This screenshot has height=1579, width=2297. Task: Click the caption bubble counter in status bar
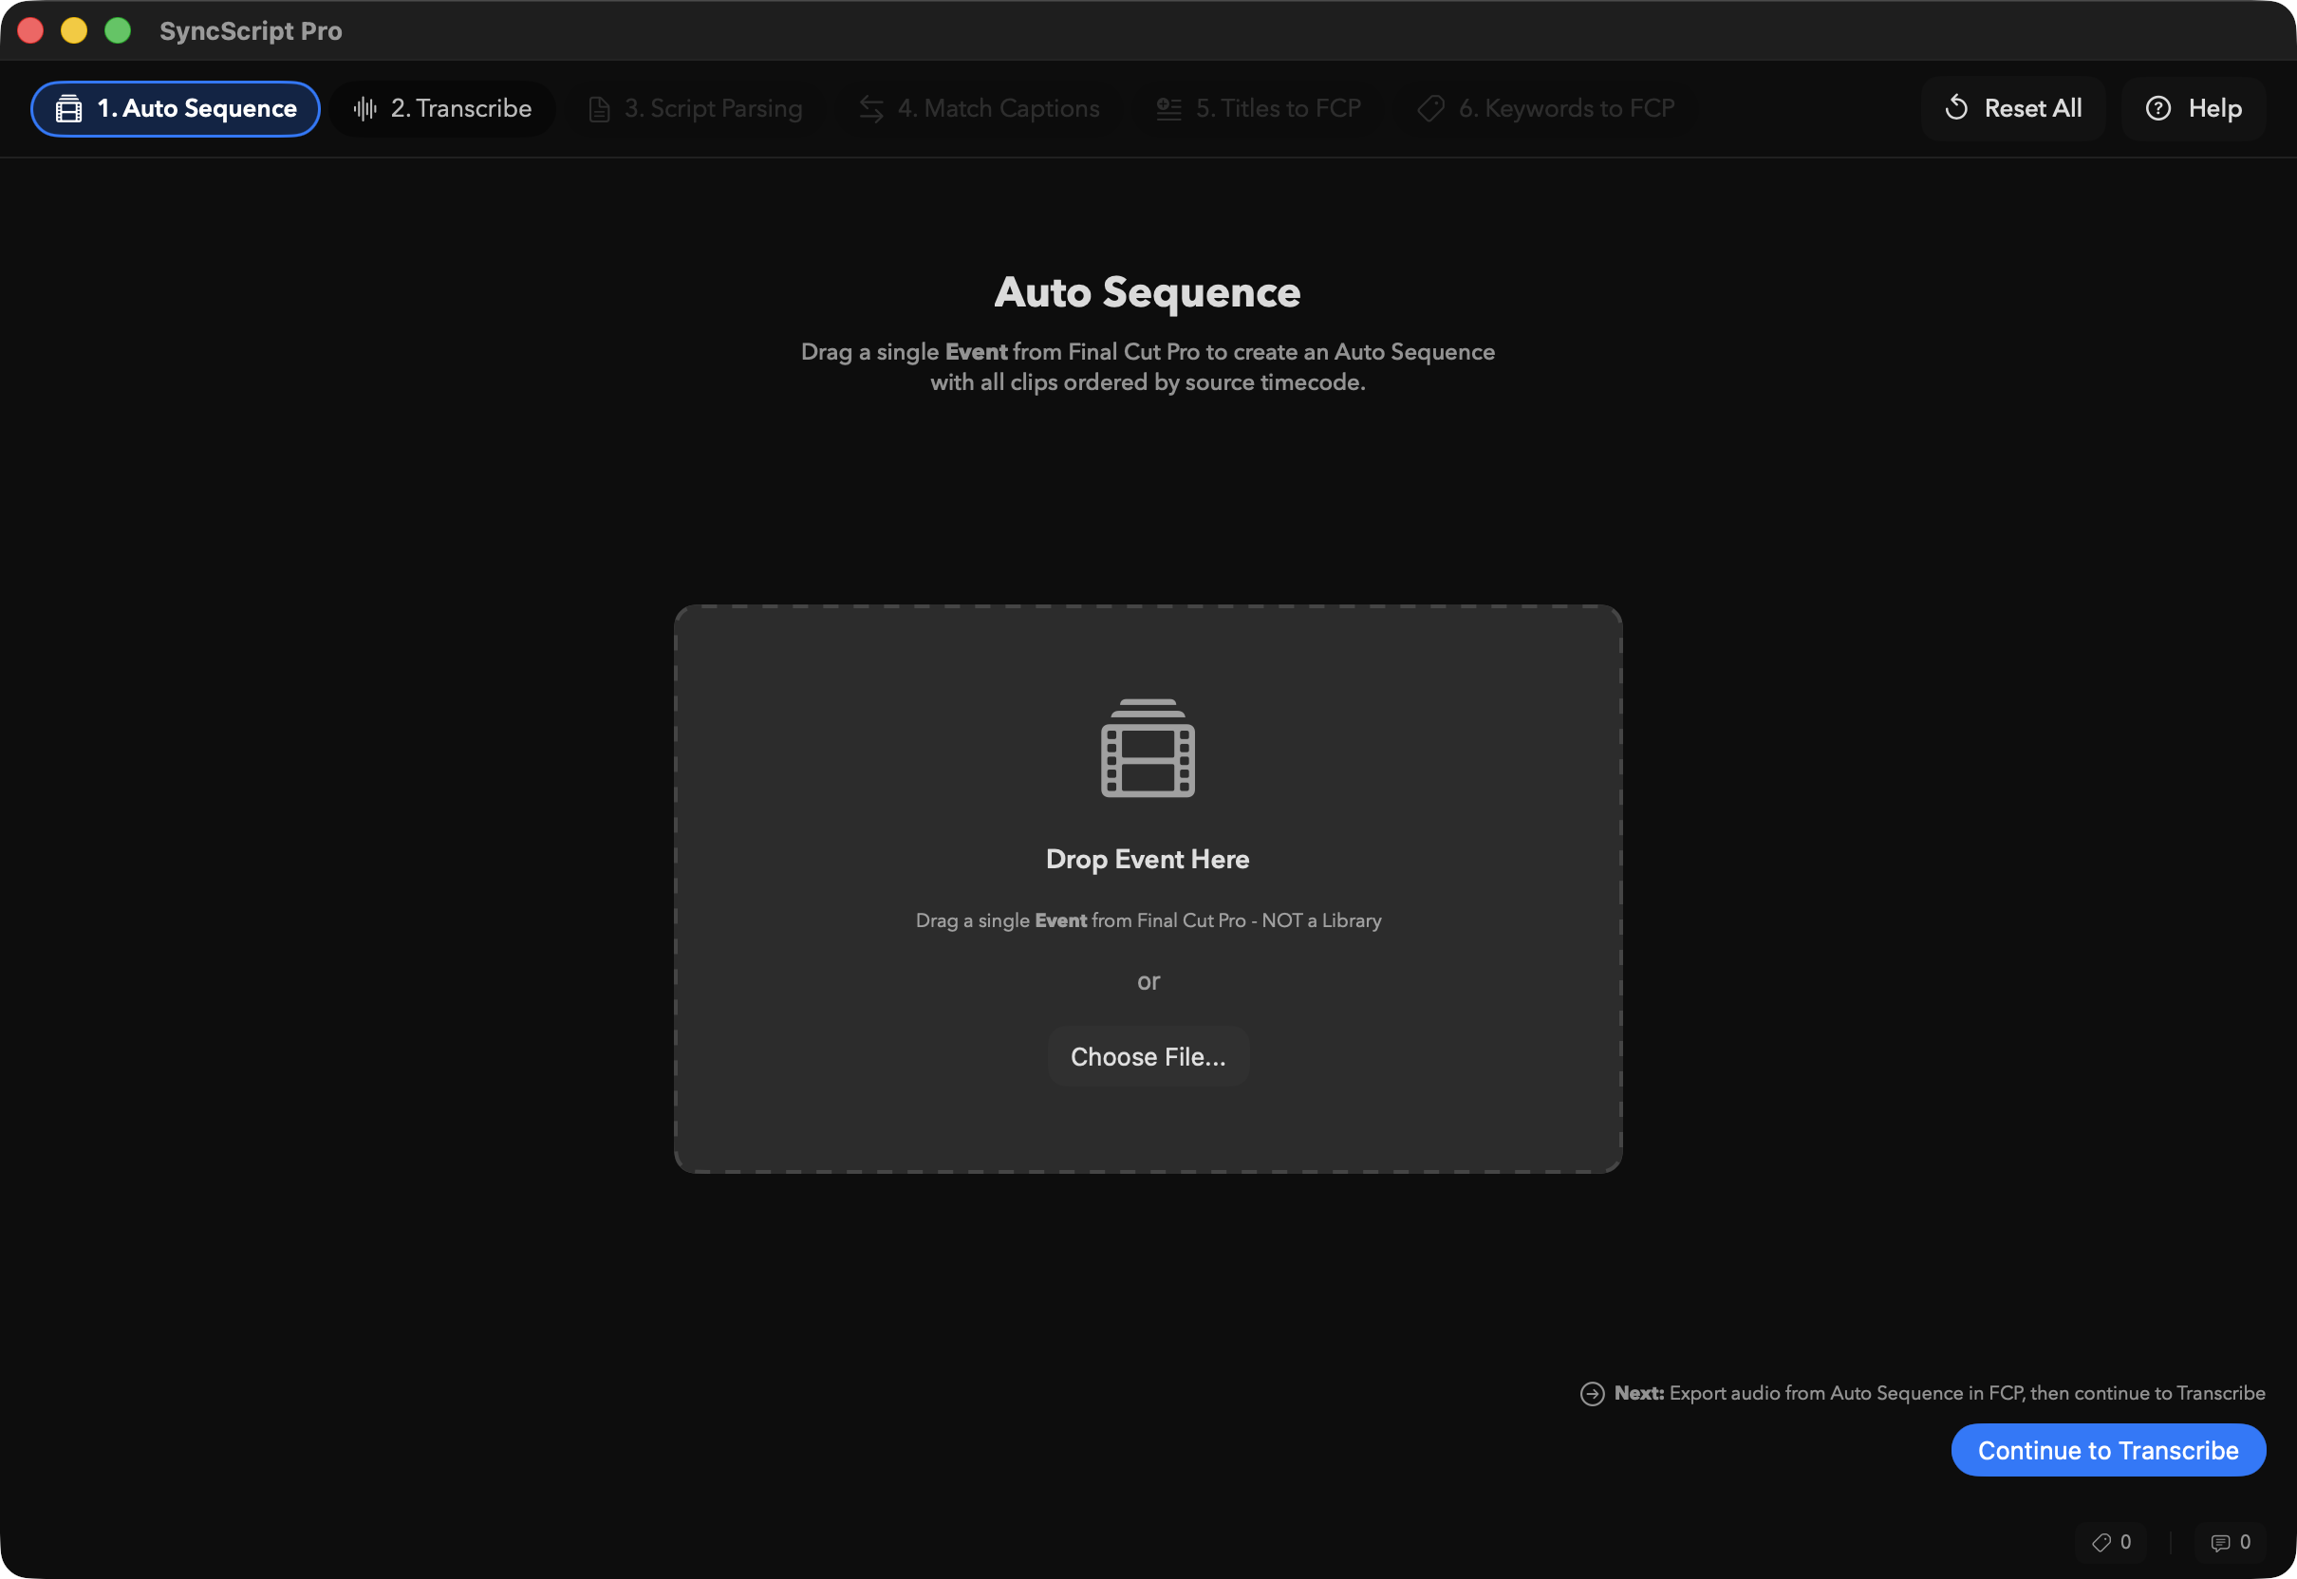(x=2230, y=1541)
